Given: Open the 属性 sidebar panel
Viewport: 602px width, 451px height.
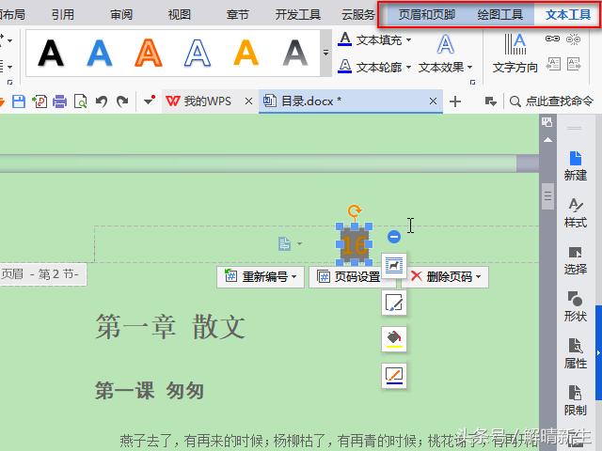Looking at the screenshot, I should tap(575, 353).
